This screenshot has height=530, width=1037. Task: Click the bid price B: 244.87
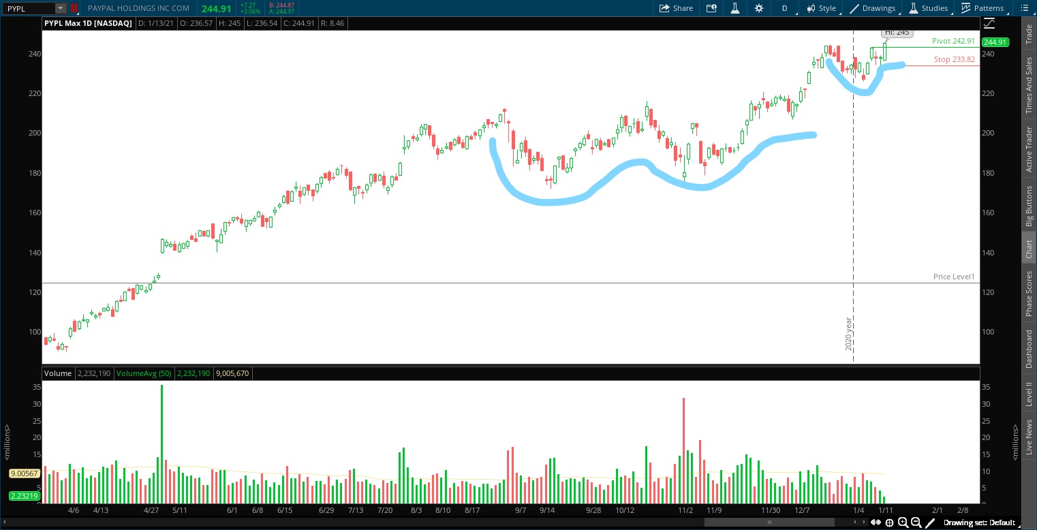(282, 5)
